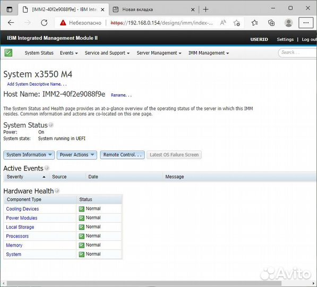Open the favorites list icon
This screenshot has width=317, height=287.
pos(254,23)
